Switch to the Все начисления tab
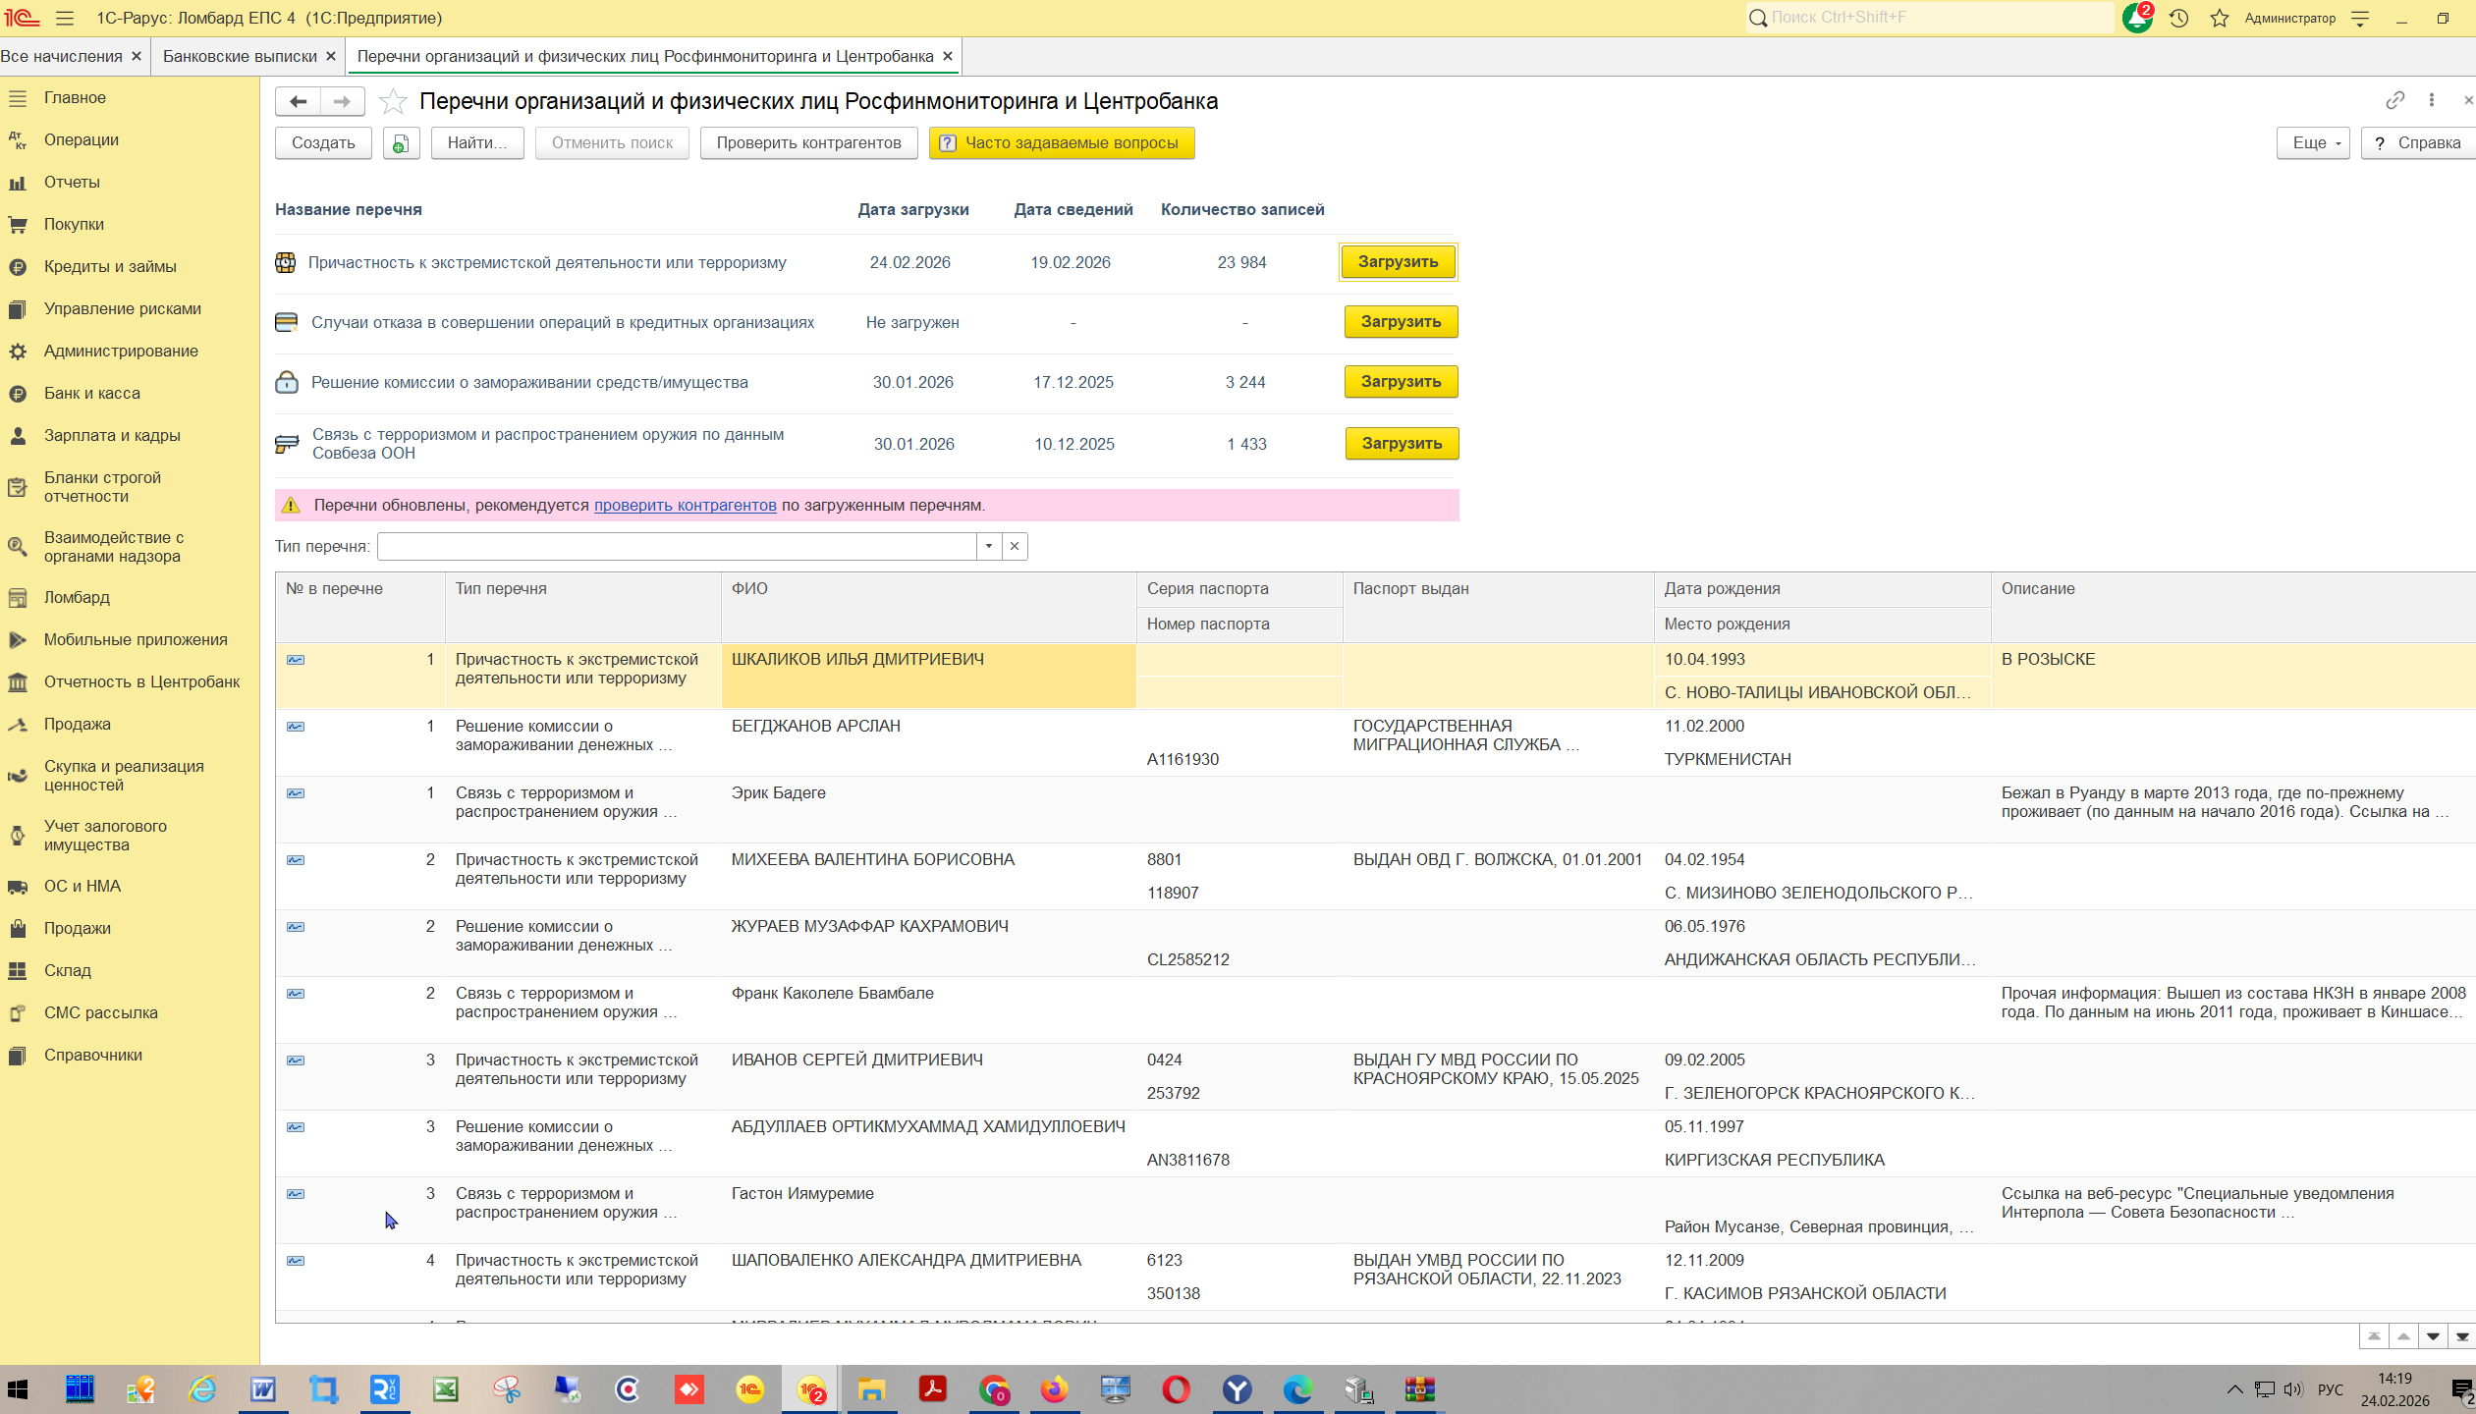This screenshot has width=2476, height=1414. click(61, 56)
